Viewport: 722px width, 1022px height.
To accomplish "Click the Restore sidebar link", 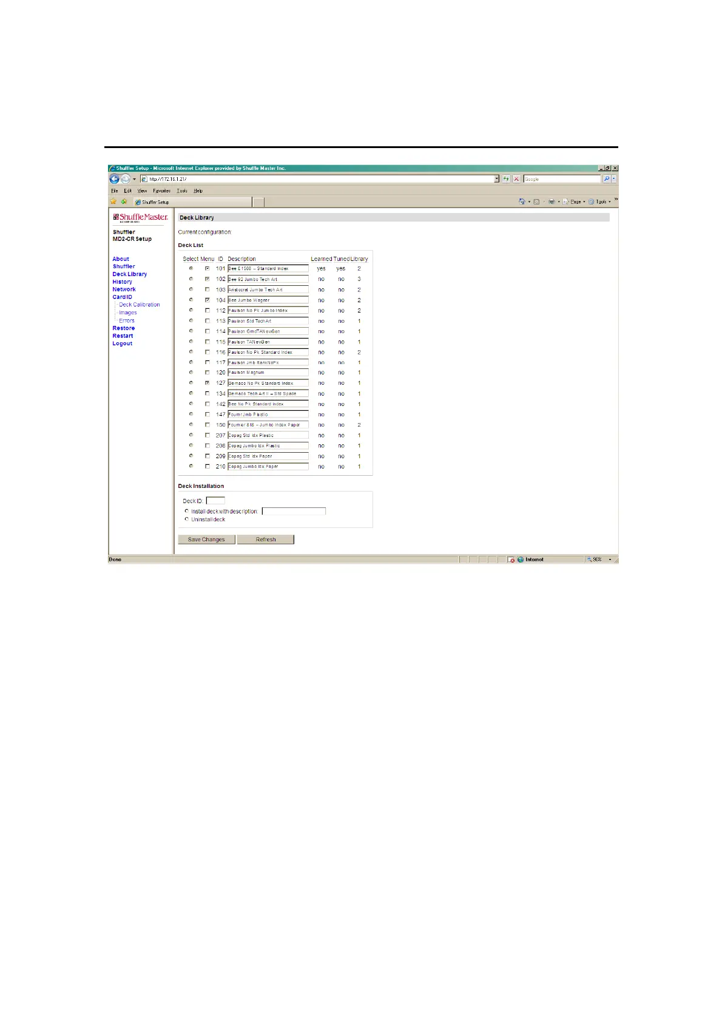I will (124, 328).
